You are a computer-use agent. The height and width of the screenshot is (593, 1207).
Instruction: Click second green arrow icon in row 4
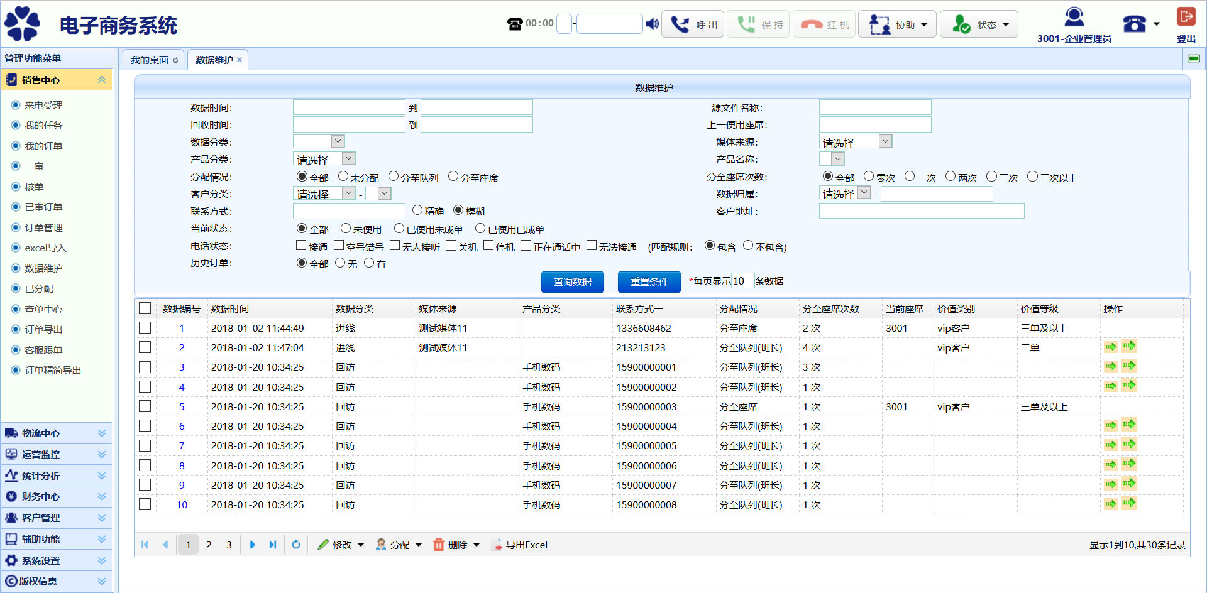pyautogui.click(x=1129, y=385)
